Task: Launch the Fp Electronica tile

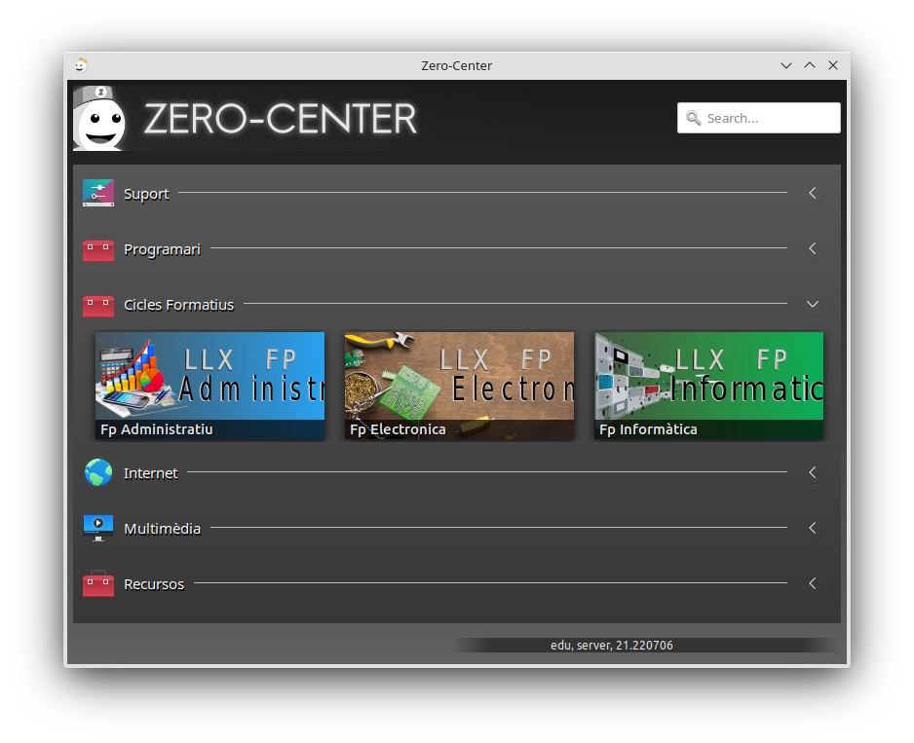Action: click(x=459, y=386)
